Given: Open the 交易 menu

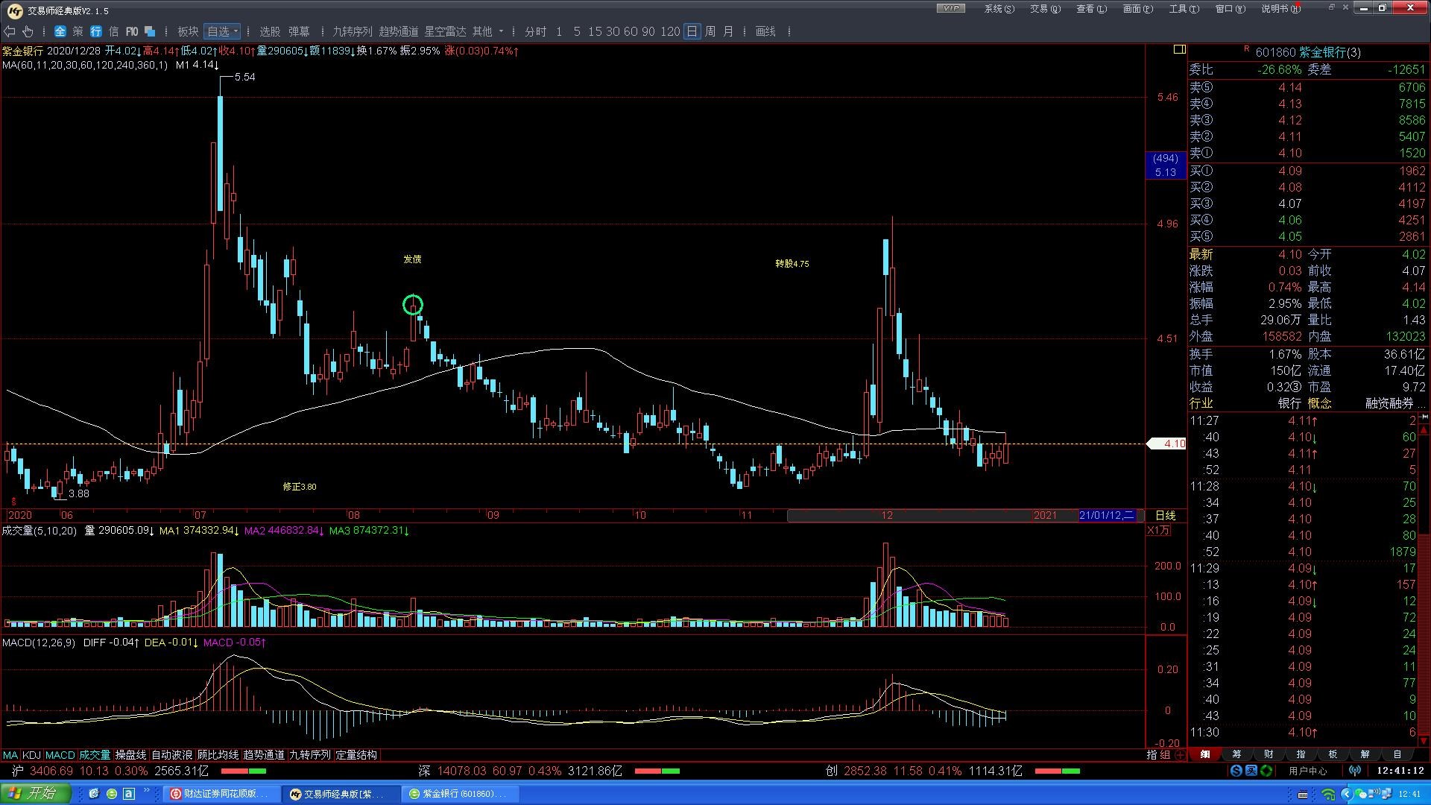Looking at the screenshot, I should tap(1045, 9).
